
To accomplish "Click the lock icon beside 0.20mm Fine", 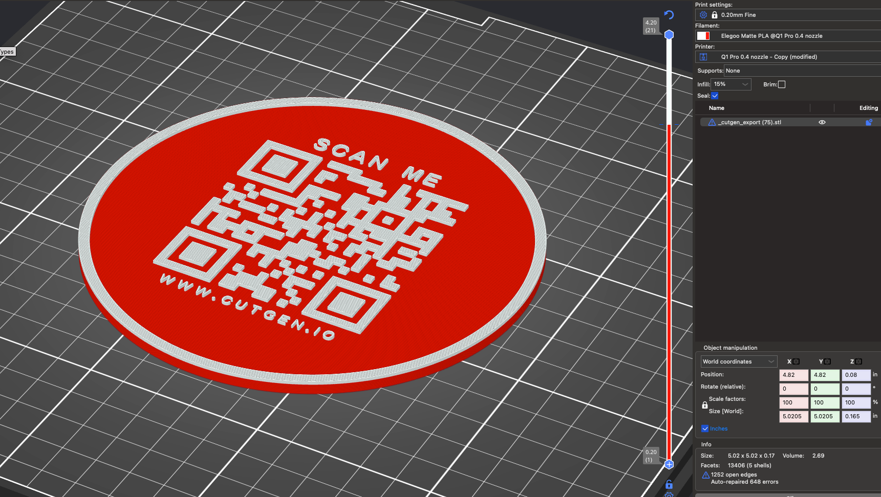I will [x=715, y=15].
